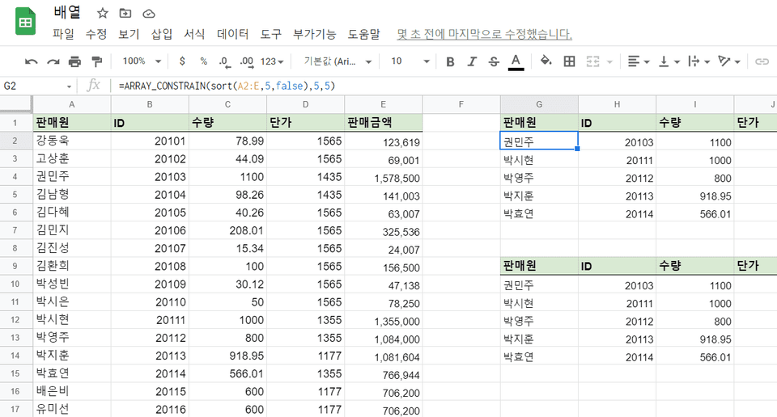The width and height of the screenshot is (777, 417).
Task: Toggle italic formatting
Action: 472,61
